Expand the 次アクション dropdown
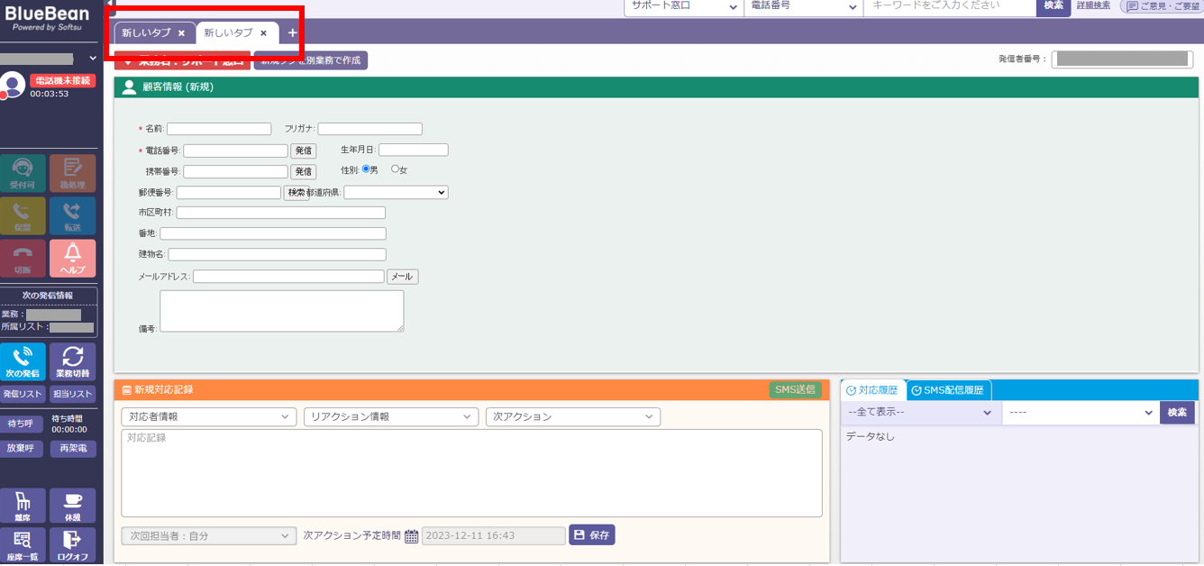Image resolution: width=1204 pixels, height=566 pixels. pyautogui.click(x=572, y=417)
